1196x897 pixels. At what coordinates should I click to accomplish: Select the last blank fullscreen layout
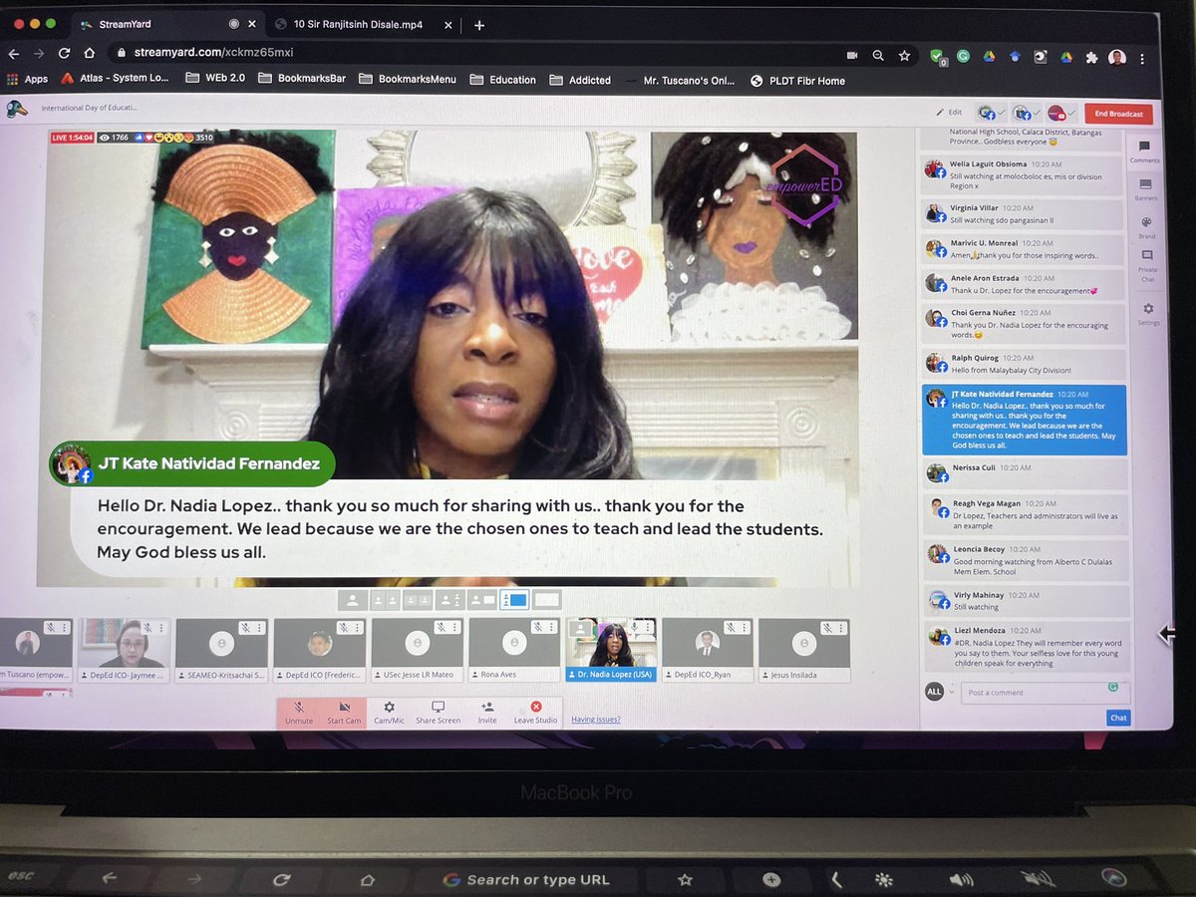(x=547, y=600)
